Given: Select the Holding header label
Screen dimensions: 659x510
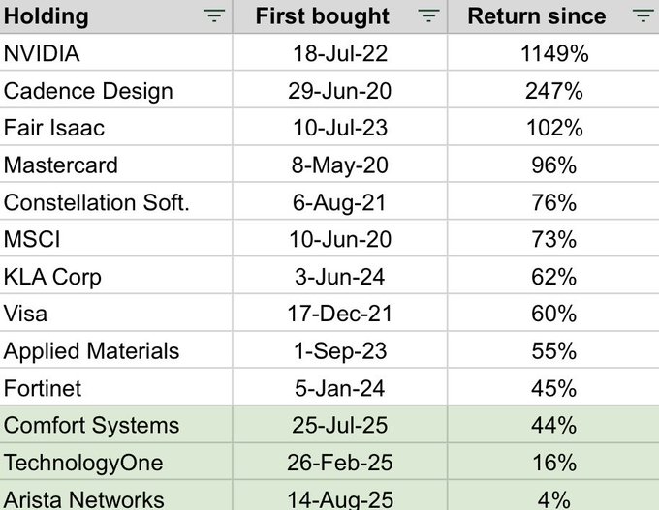Looking at the screenshot, I should tap(47, 16).
